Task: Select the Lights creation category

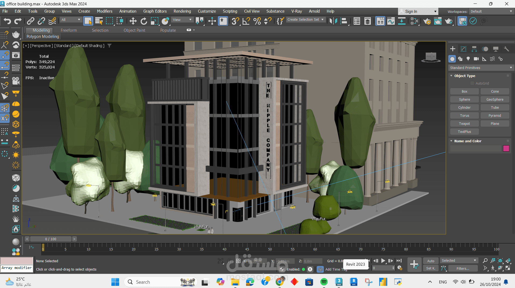Action: point(468,59)
